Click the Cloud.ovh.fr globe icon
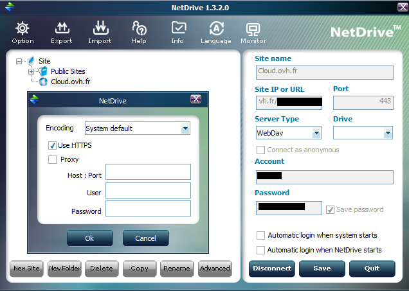The height and width of the screenshot is (291, 409). tap(43, 82)
